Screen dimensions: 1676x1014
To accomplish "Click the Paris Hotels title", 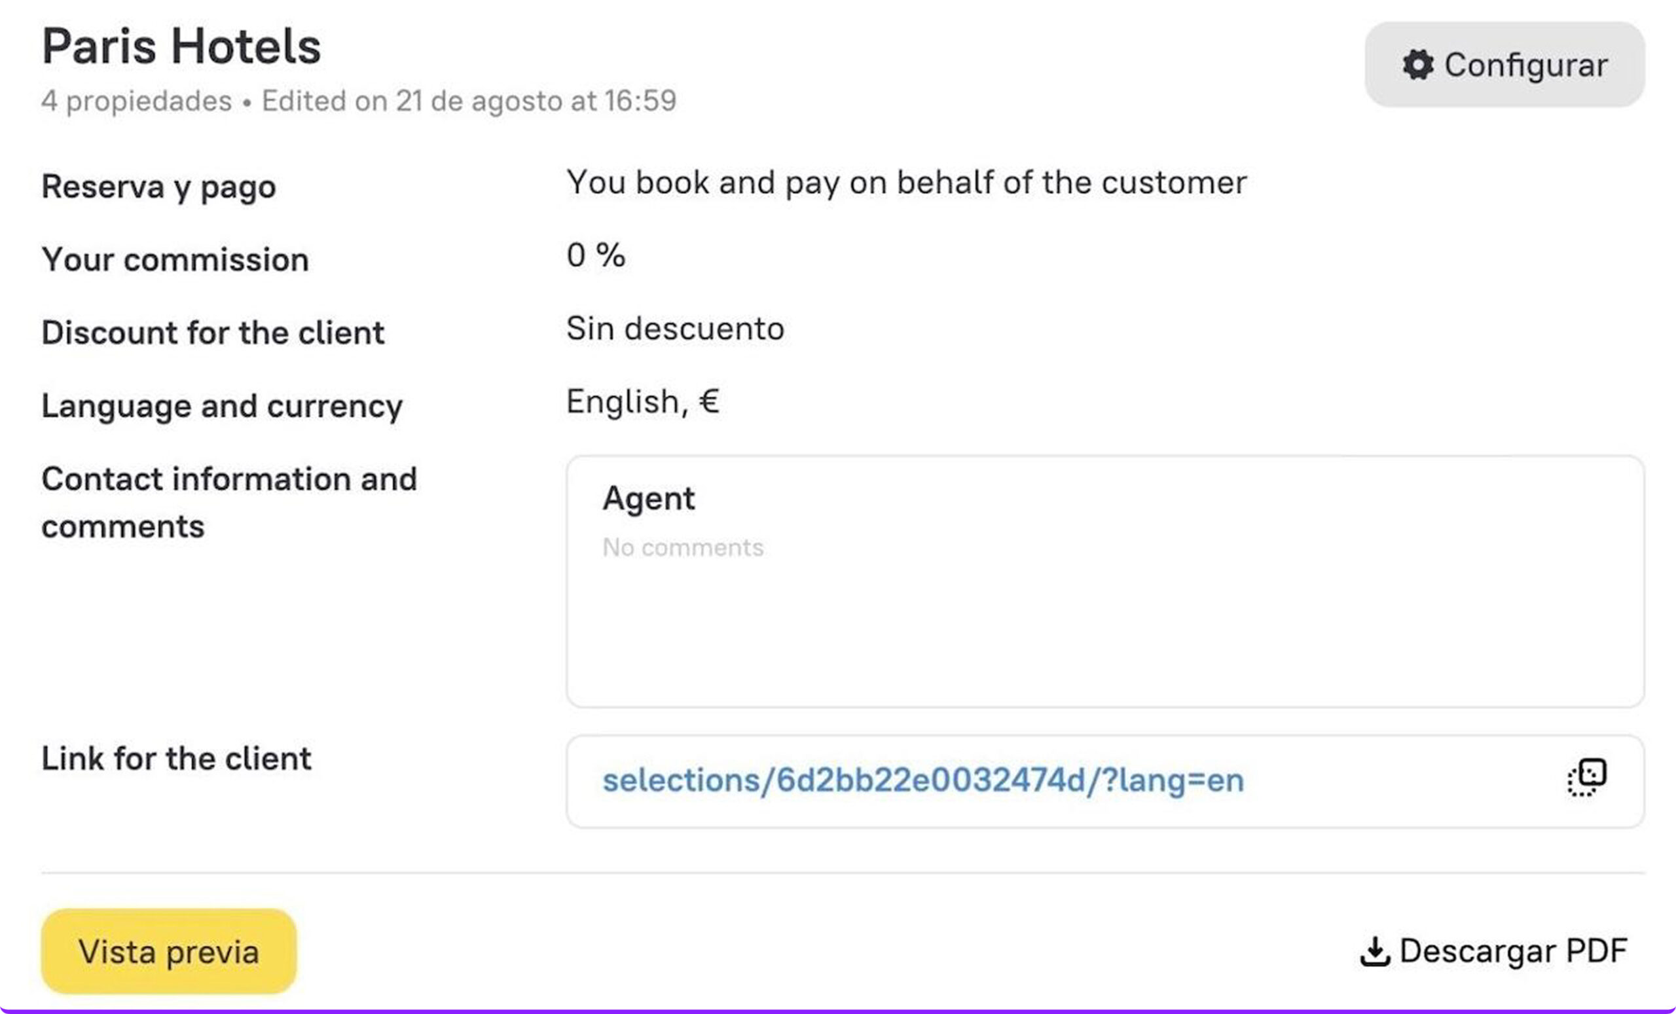I will (x=181, y=46).
